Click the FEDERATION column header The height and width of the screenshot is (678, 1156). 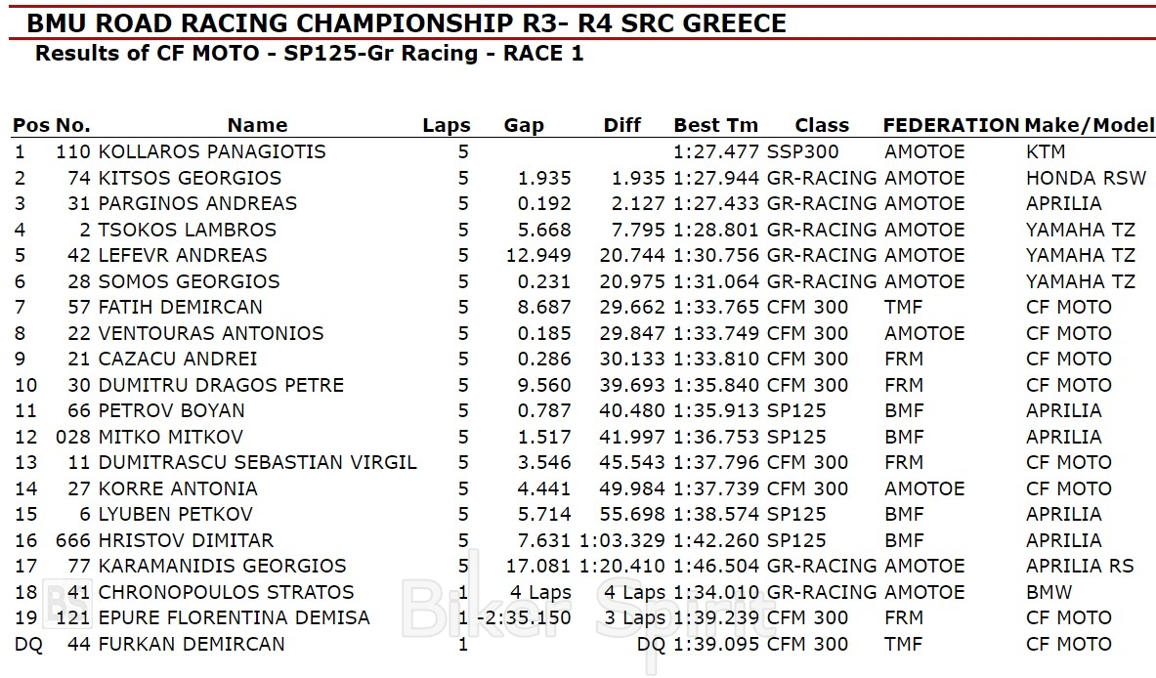click(x=951, y=125)
